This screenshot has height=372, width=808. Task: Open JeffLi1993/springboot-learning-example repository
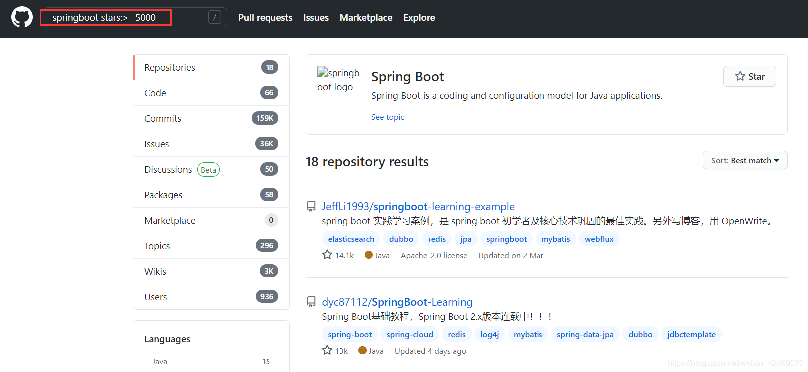[x=418, y=206]
